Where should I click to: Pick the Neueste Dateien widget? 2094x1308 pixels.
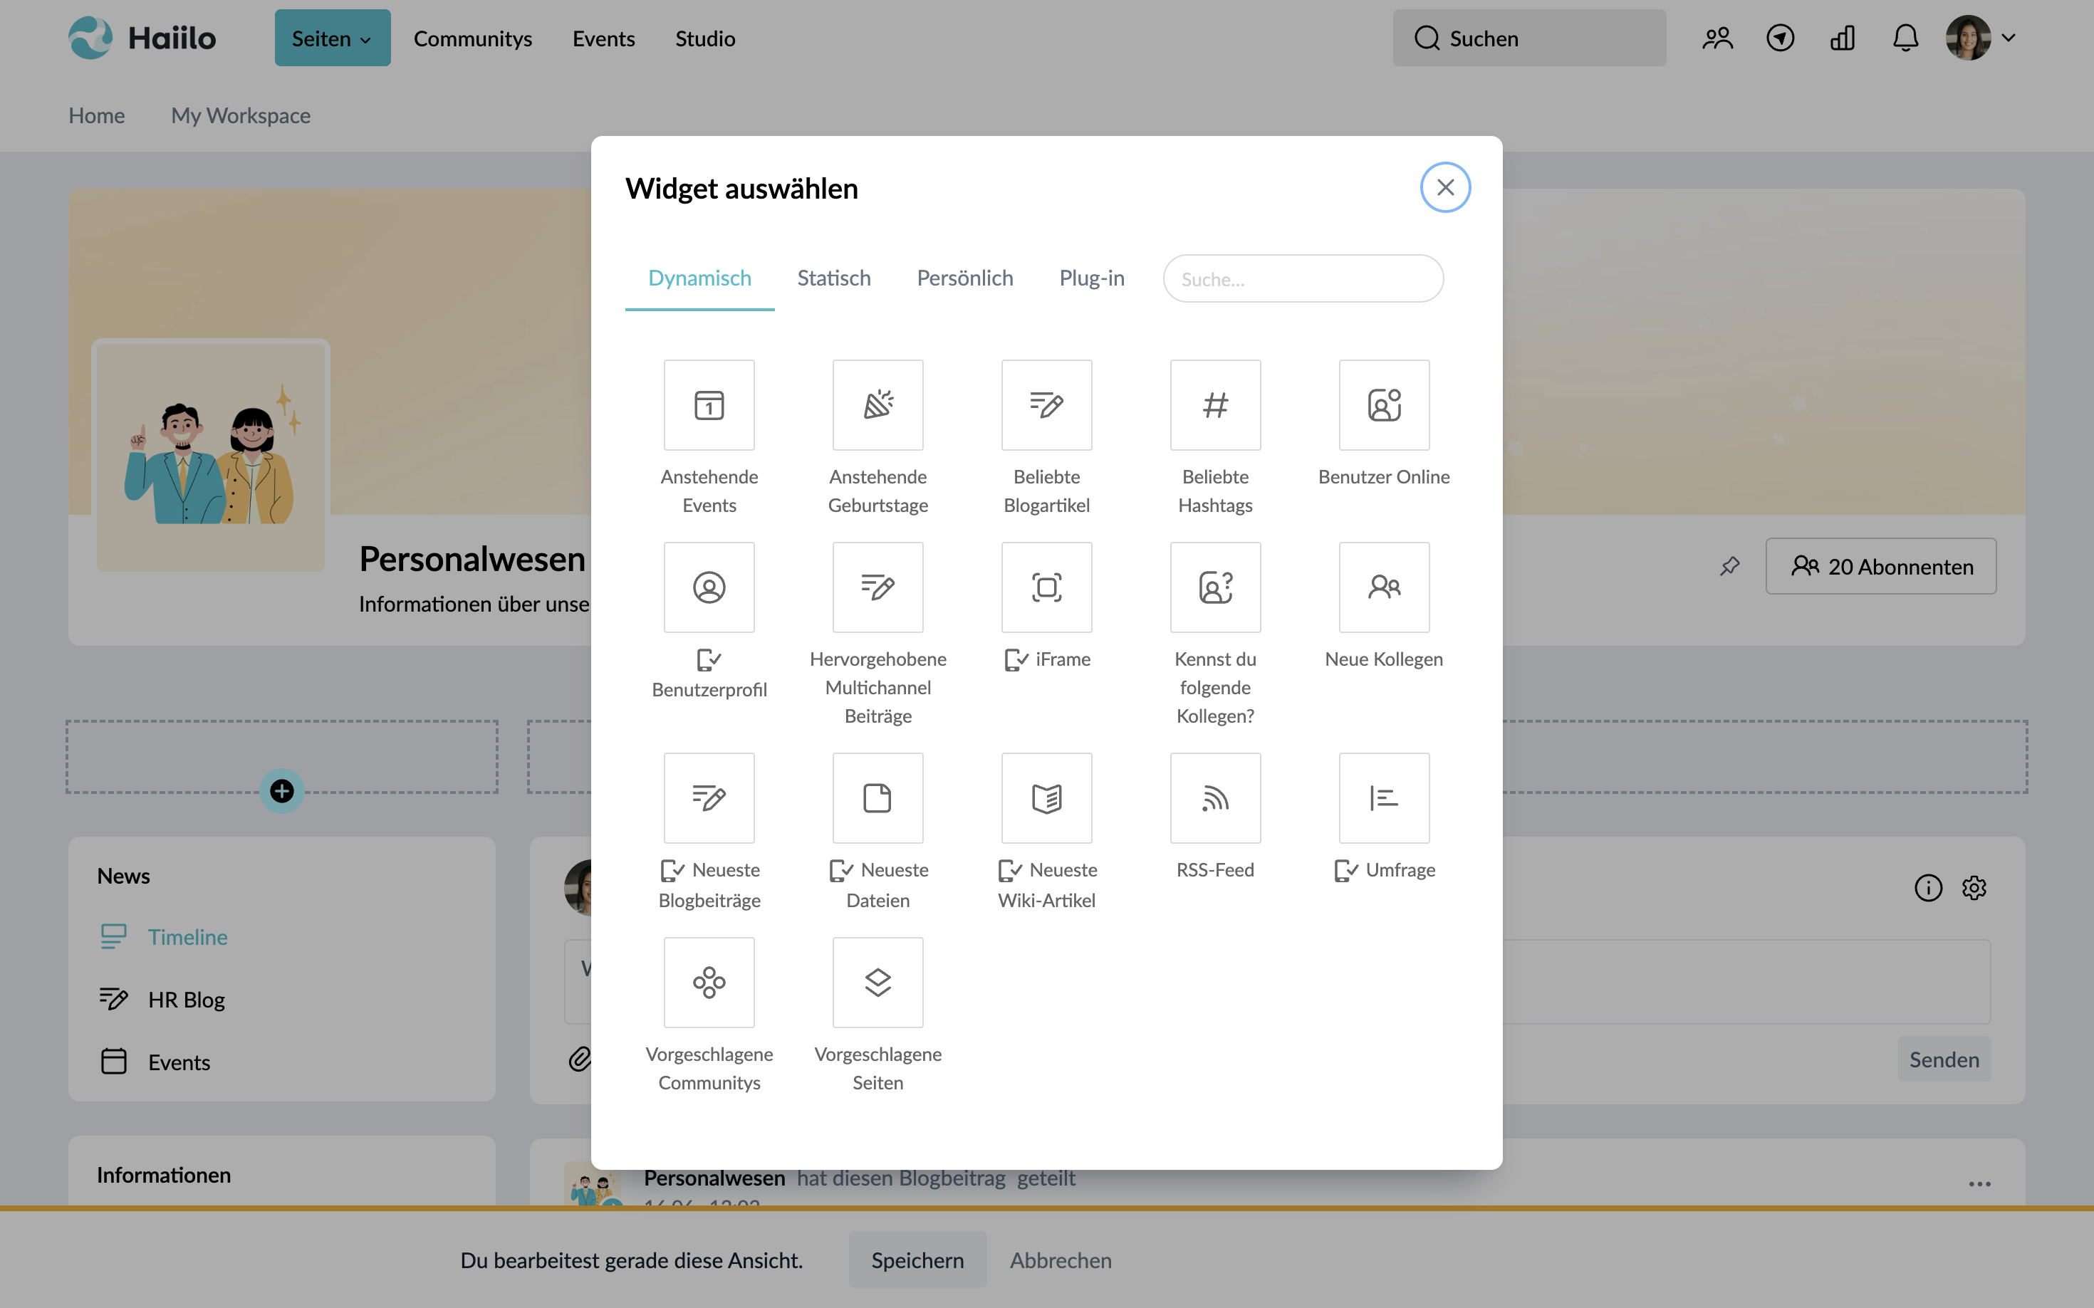point(877,797)
